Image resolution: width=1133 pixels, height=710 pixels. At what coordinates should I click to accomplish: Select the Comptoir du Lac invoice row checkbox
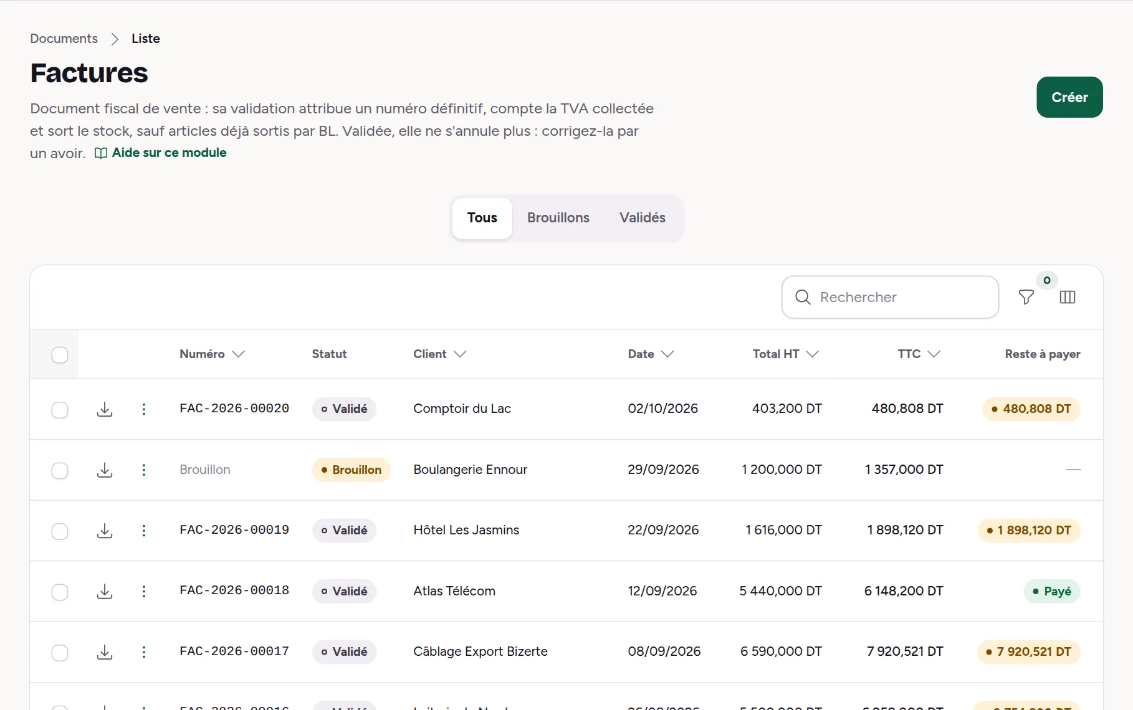click(60, 410)
